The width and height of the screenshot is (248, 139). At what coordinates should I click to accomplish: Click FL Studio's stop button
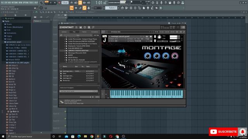point(55,3)
